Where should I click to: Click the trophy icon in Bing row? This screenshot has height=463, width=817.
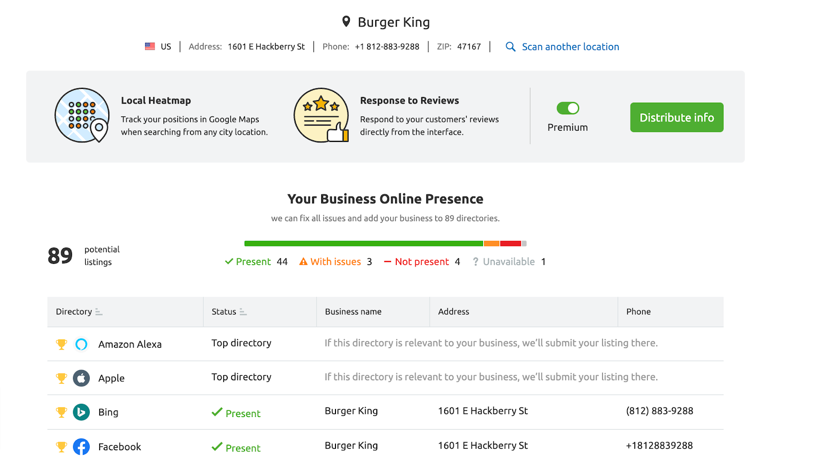point(61,412)
